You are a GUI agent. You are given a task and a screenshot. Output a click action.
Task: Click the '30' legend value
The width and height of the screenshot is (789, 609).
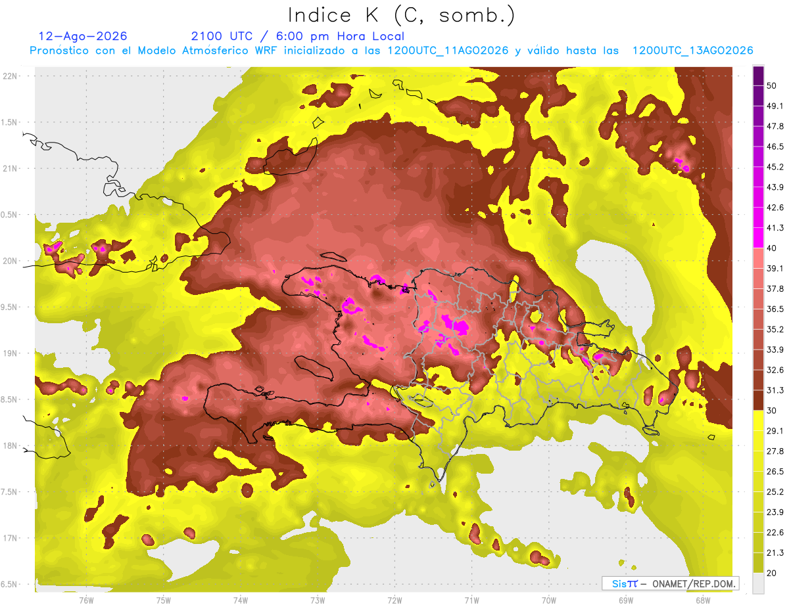(772, 411)
